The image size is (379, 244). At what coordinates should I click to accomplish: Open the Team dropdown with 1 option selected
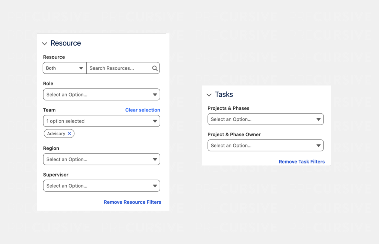click(102, 121)
